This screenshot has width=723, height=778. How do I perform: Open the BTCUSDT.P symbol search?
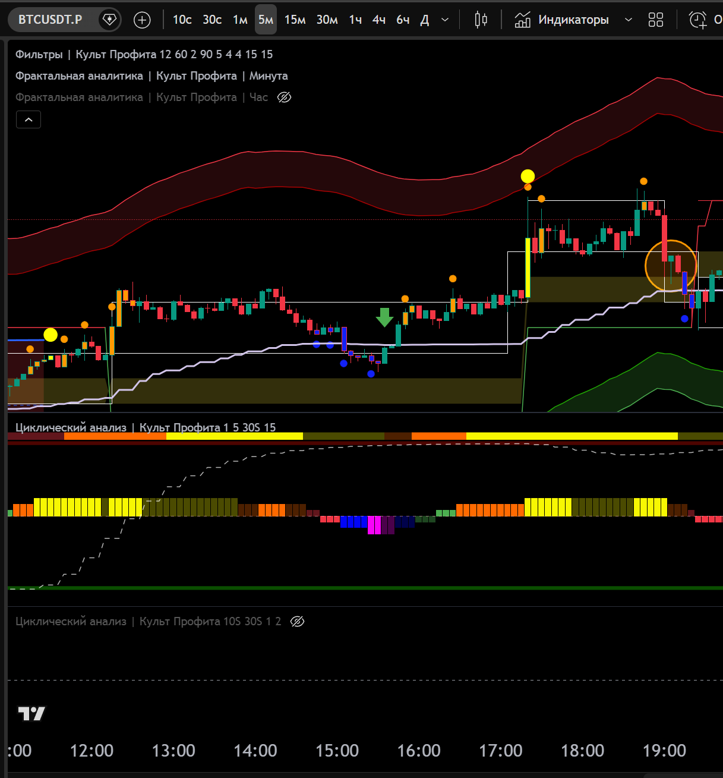pos(50,20)
